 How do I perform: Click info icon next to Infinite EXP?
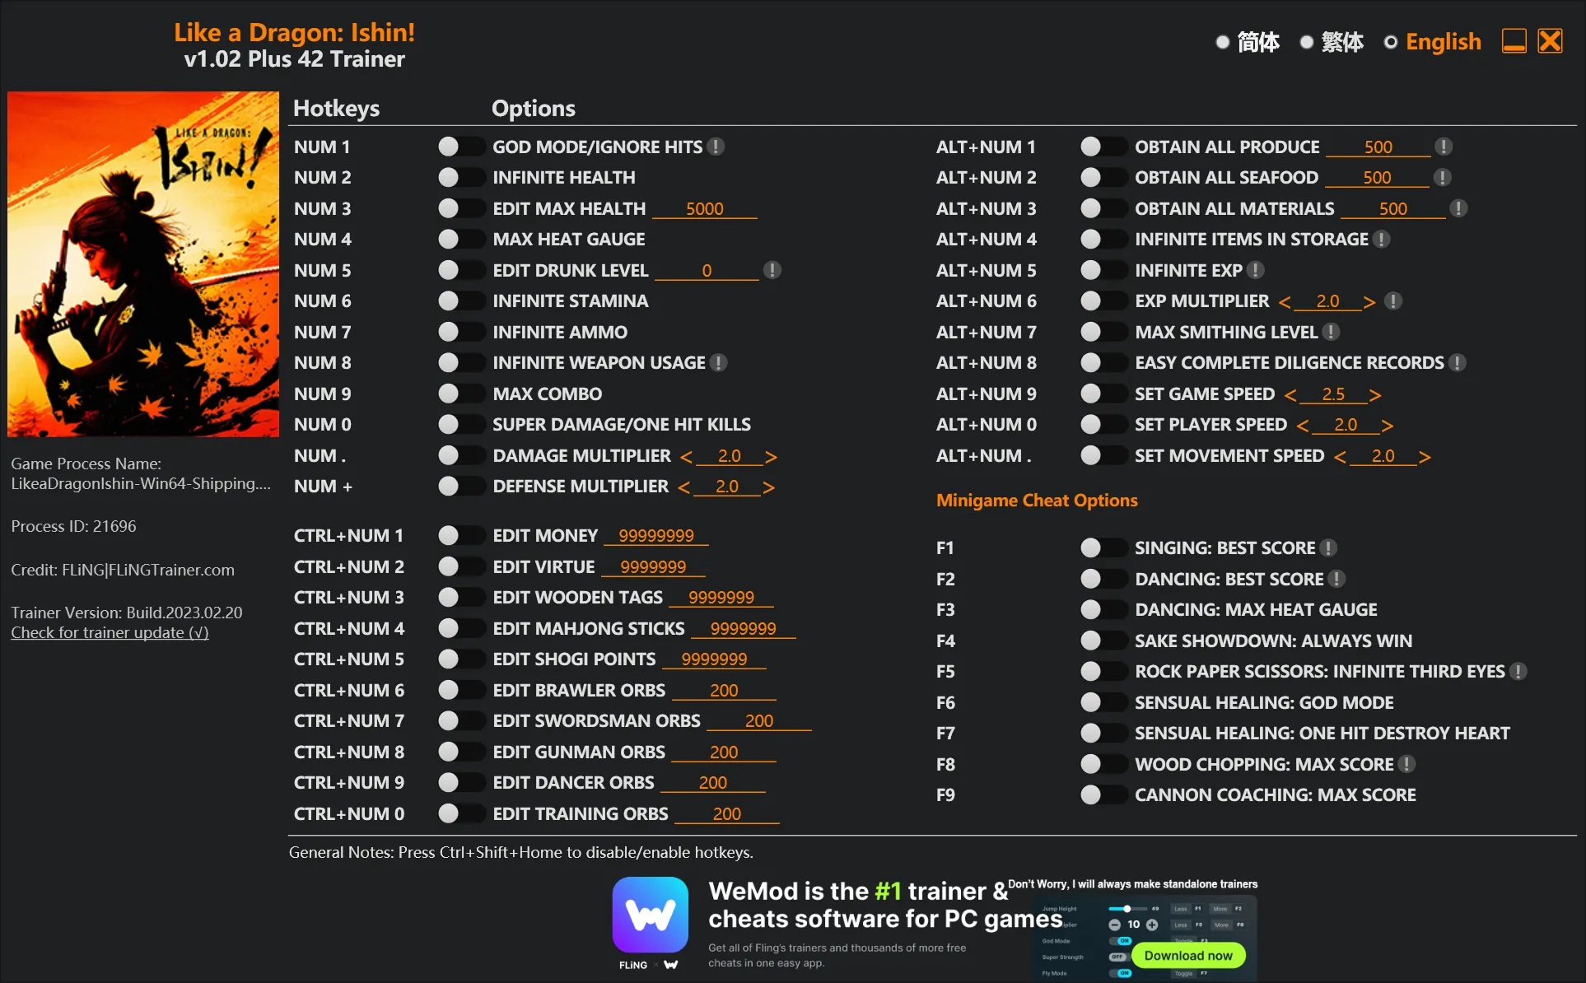[x=1256, y=270]
